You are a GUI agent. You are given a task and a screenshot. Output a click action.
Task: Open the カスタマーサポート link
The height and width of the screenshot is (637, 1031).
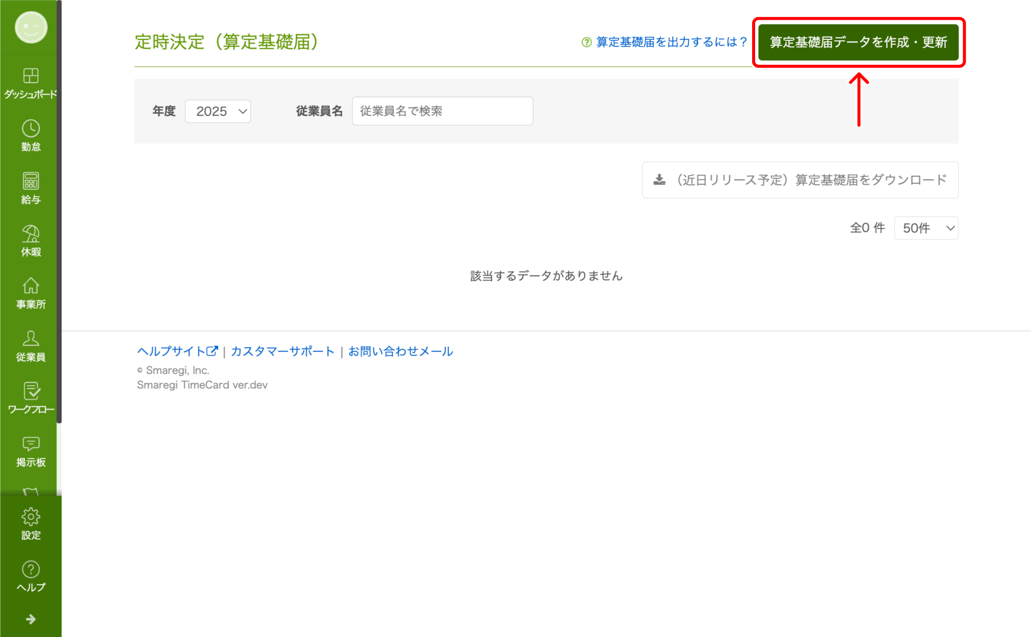(x=282, y=351)
